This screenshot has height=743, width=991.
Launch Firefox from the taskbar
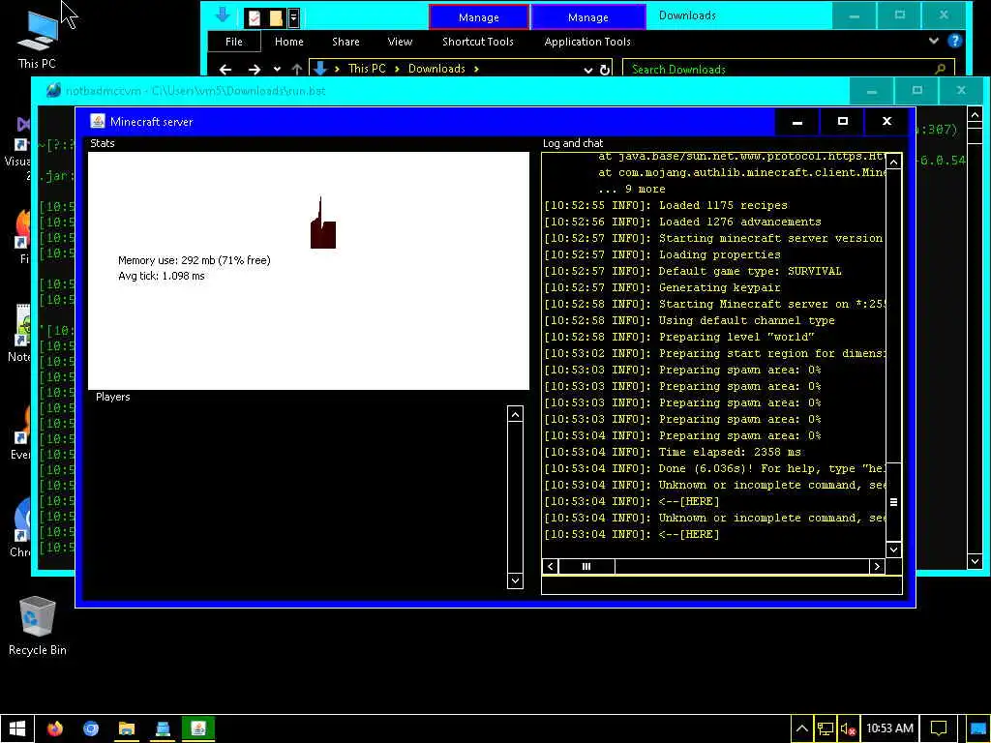point(55,728)
